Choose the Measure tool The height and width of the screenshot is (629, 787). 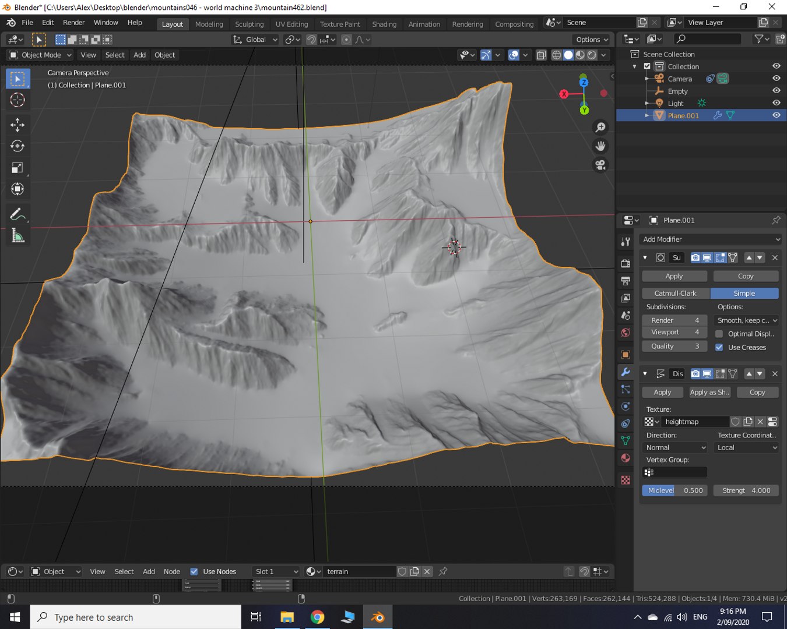pyautogui.click(x=17, y=236)
